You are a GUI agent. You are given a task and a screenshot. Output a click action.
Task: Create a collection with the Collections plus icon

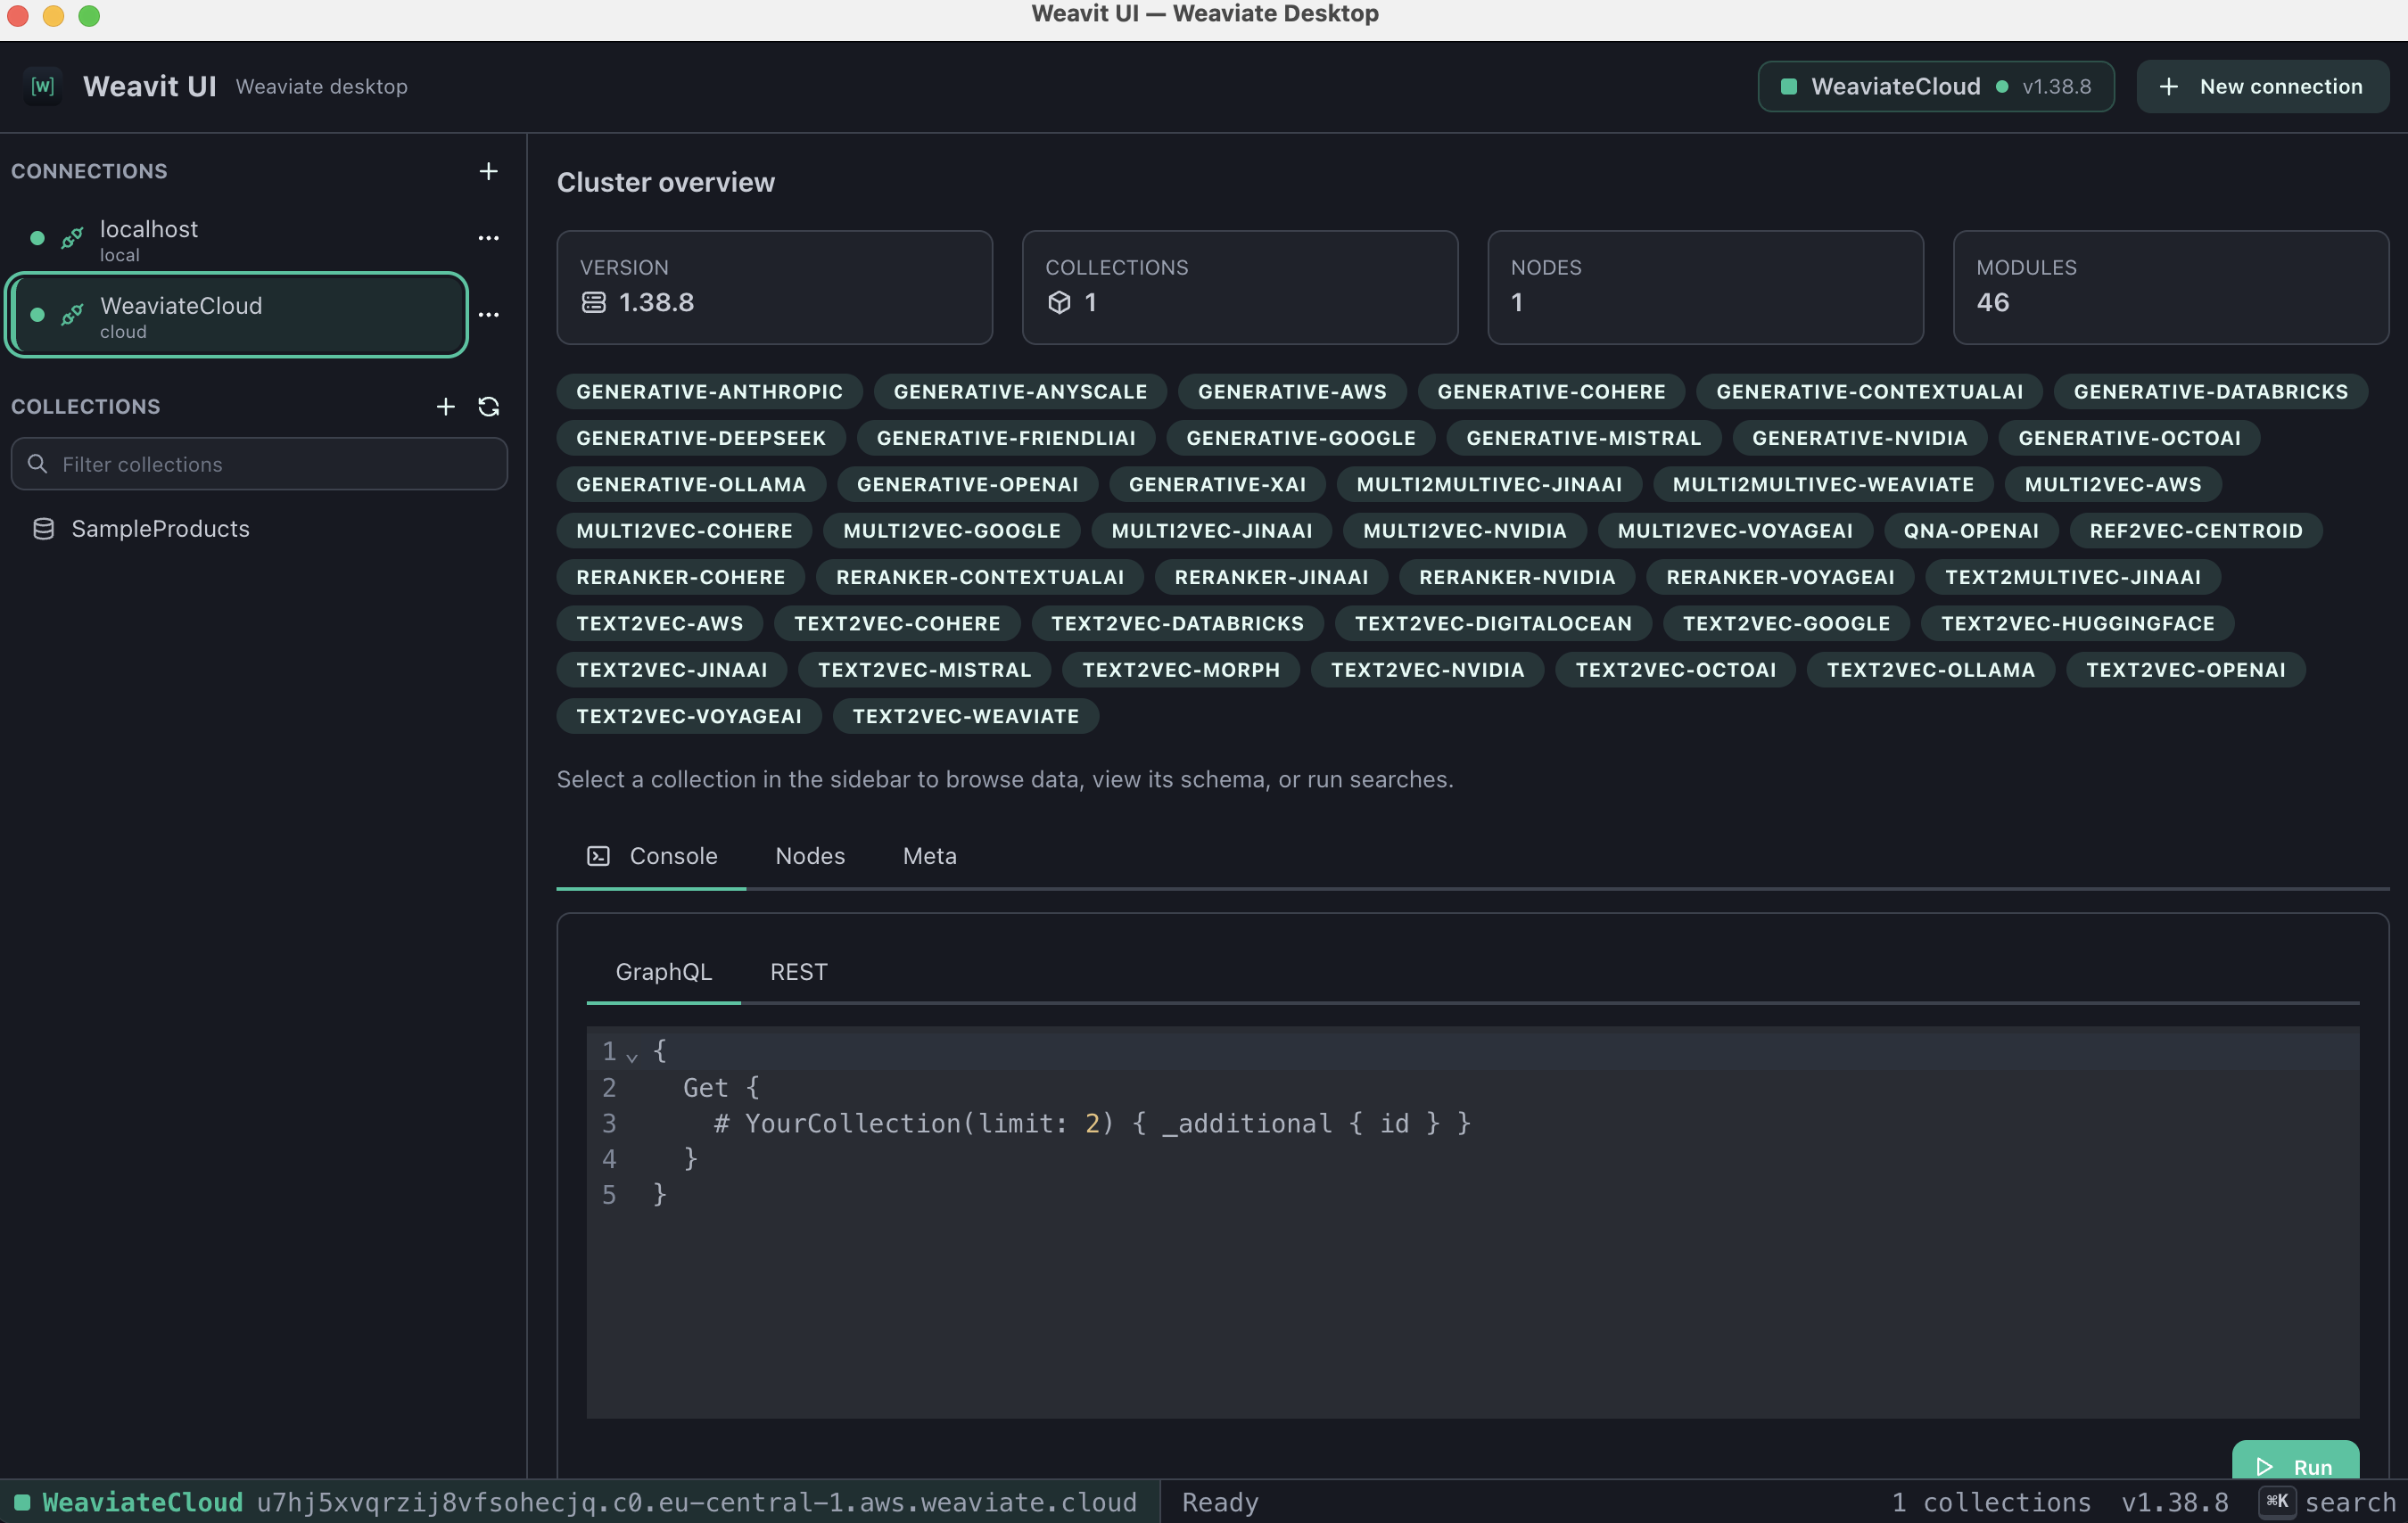(445, 406)
